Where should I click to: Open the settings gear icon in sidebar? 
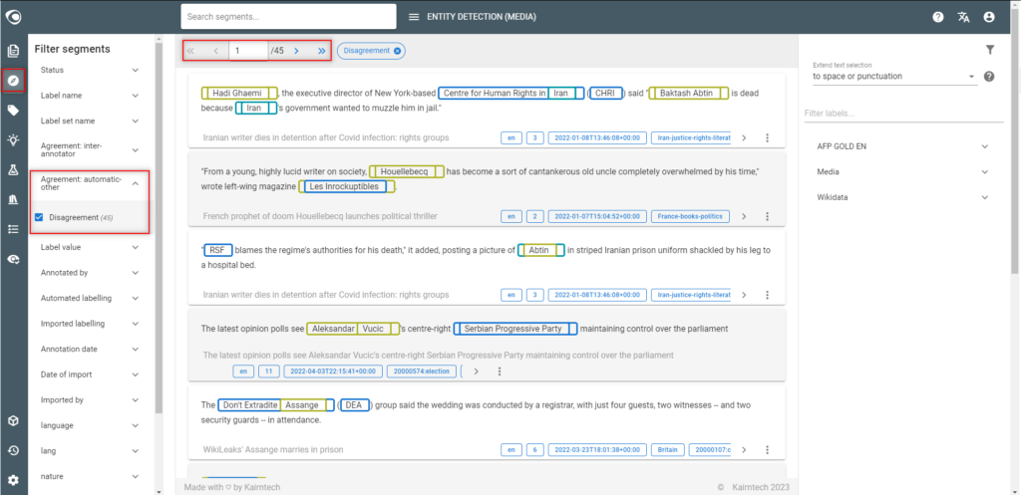click(x=13, y=481)
